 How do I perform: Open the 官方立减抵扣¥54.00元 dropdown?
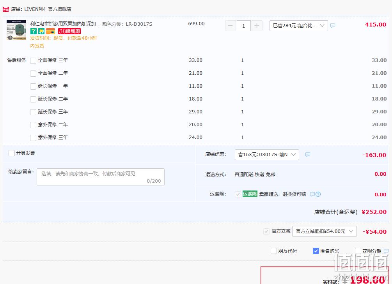[x=324, y=231]
